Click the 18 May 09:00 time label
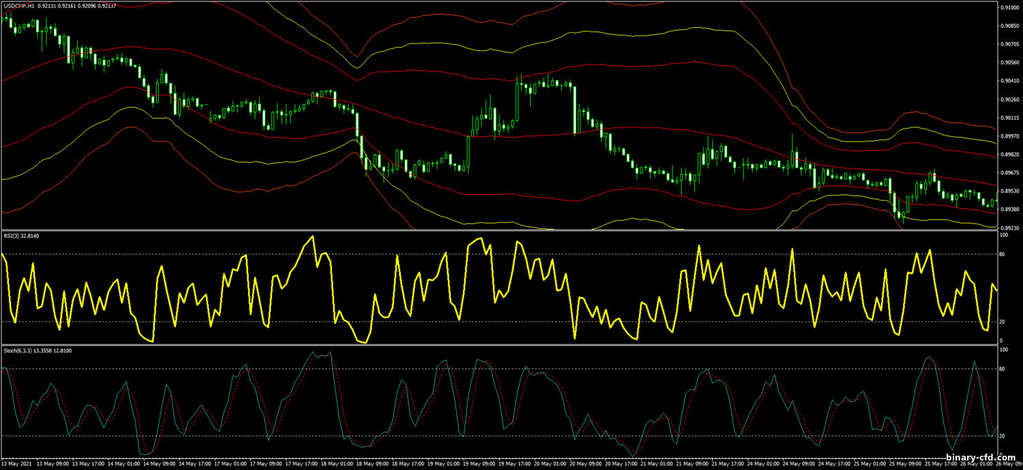Viewport: 1023px width, 470px height. (372, 464)
